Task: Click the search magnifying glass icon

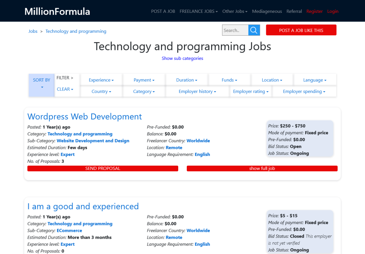Action: click(254, 30)
